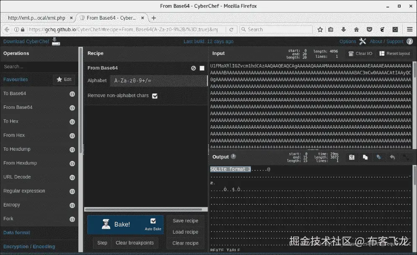
Task: Show info for To Base64 operation
Action: coord(72,94)
